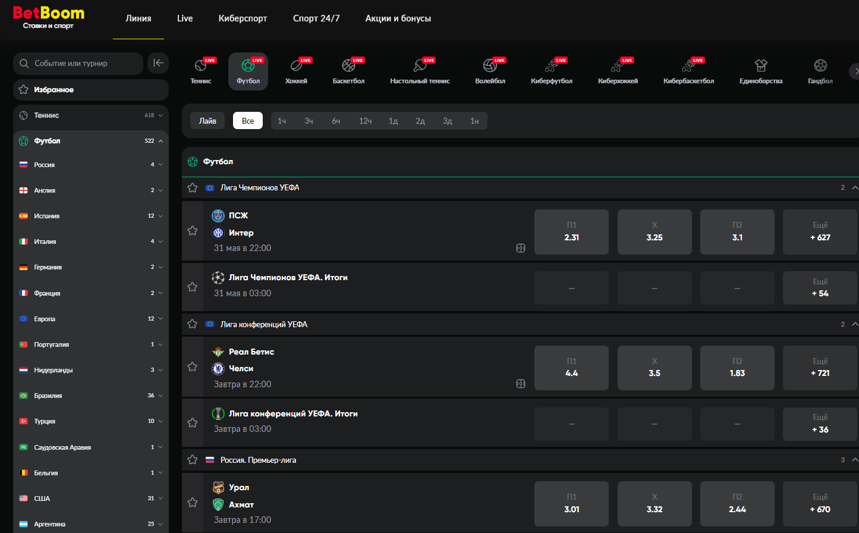Viewport: 859px width, 533px height.
Task: Favorite the Лига конференций УЕФА. Итоги row star
Action: pyautogui.click(x=192, y=422)
